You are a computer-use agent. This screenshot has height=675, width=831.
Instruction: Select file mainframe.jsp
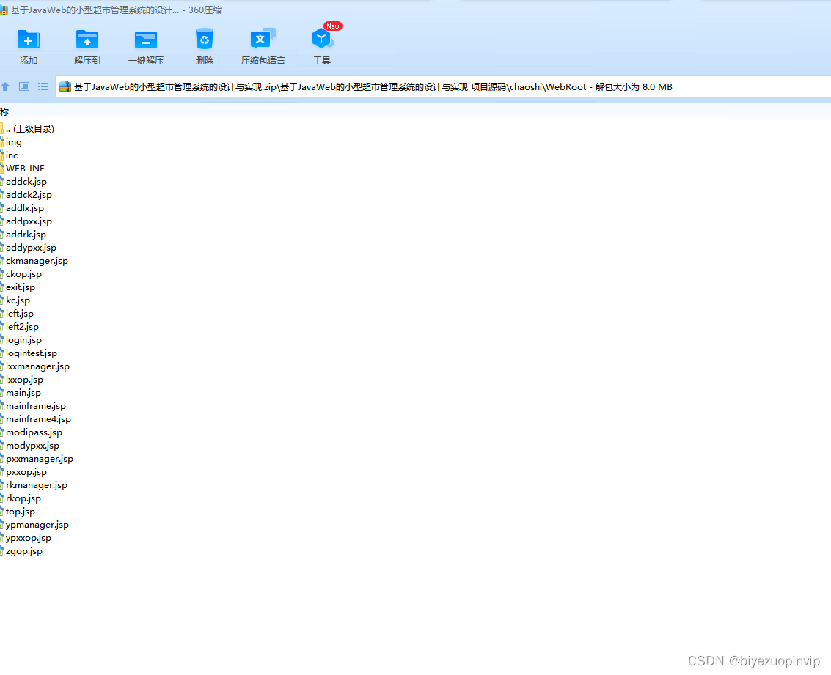click(33, 406)
